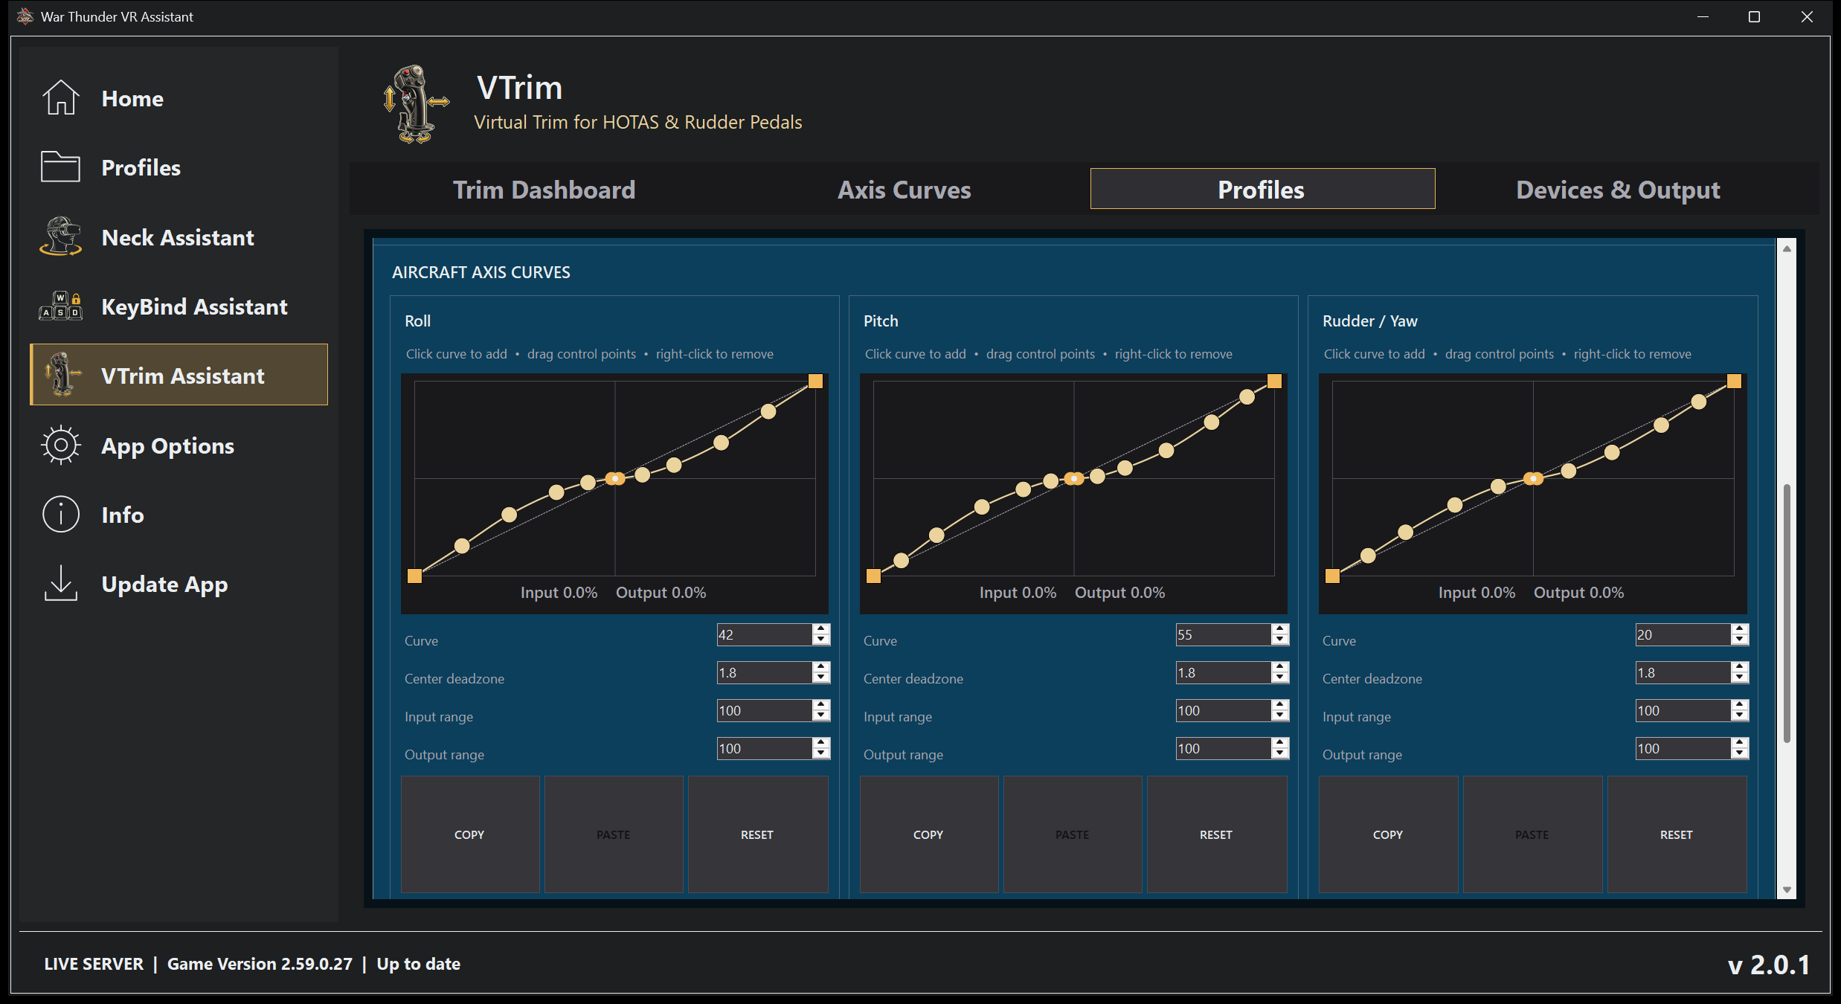1841x1004 pixels.
Task: Decrease the Rudder / Yaw Curve value
Action: [x=1740, y=640]
